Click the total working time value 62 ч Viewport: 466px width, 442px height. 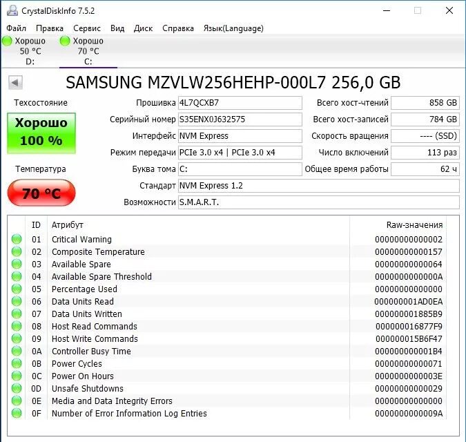pyautogui.click(x=425, y=169)
